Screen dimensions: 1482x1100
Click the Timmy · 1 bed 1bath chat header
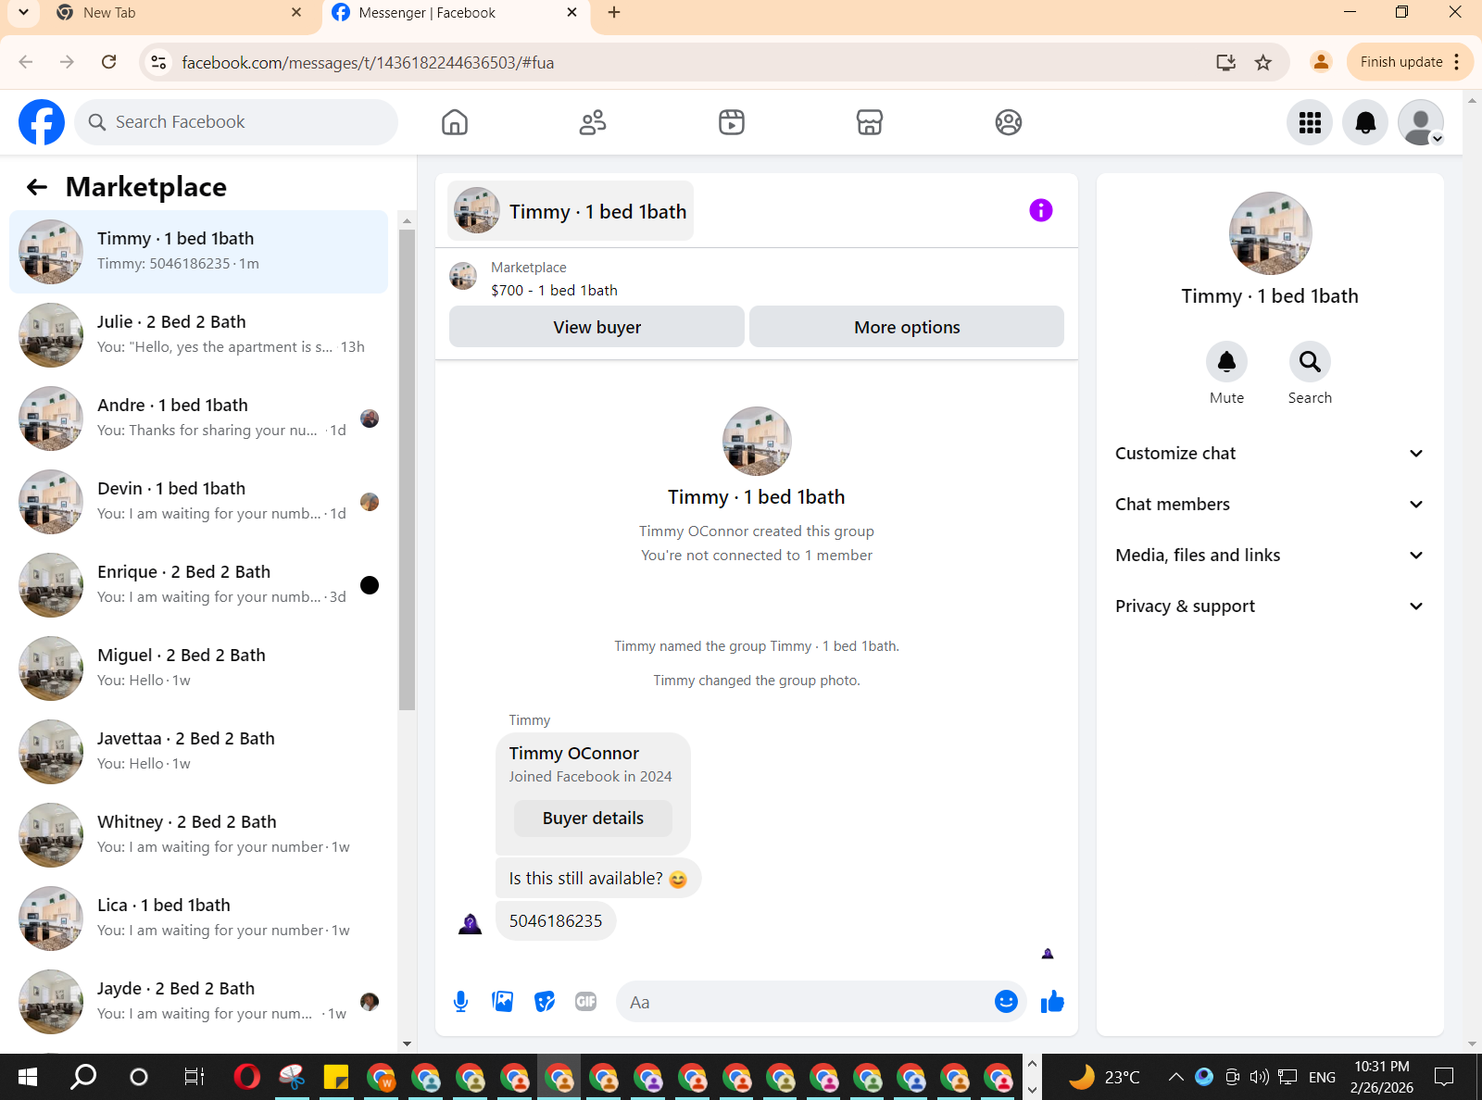(x=571, y=211)
